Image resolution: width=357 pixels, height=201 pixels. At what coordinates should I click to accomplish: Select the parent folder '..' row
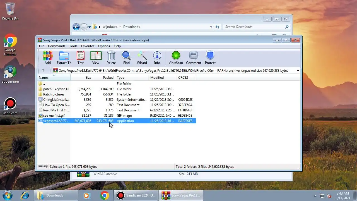pos(117,84)
